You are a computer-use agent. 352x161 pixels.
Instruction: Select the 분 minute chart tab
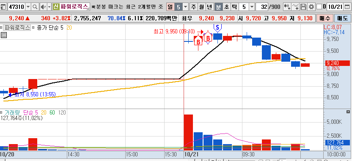(x=218, y=7)
